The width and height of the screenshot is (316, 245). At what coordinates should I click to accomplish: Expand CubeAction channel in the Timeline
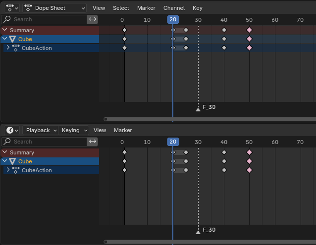(x=7, y=170)
